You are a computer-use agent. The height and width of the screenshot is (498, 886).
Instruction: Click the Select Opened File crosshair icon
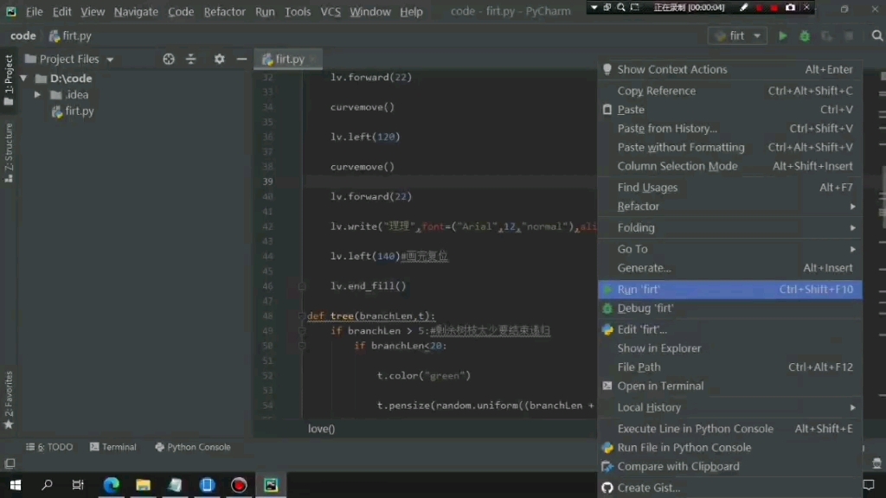point(169,59)
